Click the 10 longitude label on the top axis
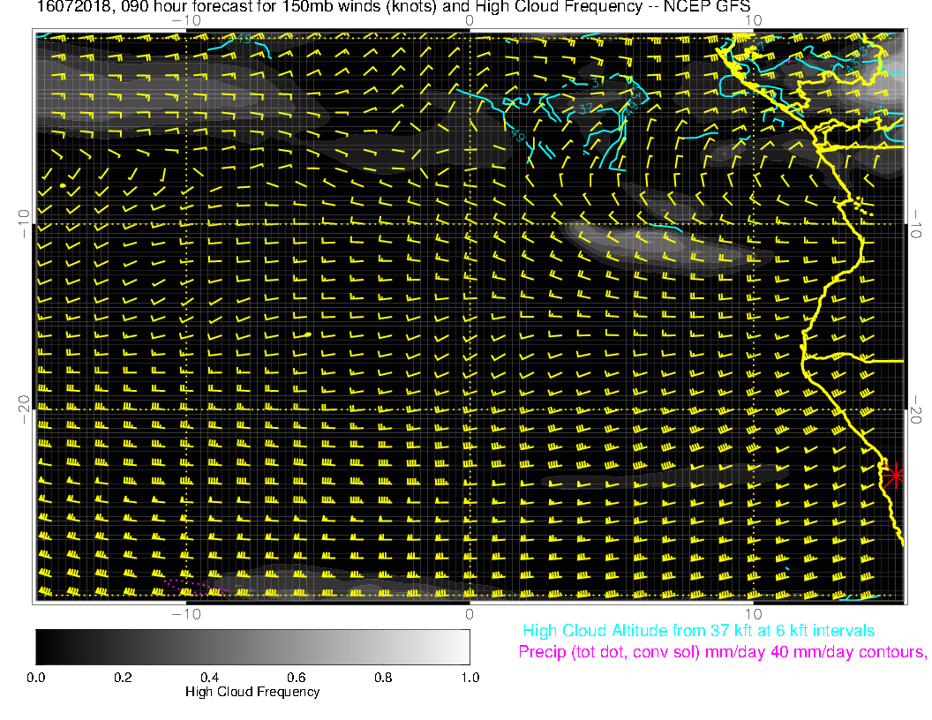The image size is (932, 720). pyautogui.click(x=754, y=20)
